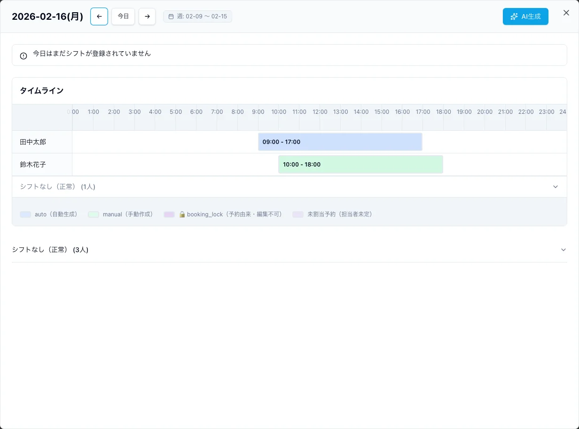Image resolution: width=579 pixels, height=429 pixels.
Task: Click the calendar icon in the week badge
Action: 171,16
